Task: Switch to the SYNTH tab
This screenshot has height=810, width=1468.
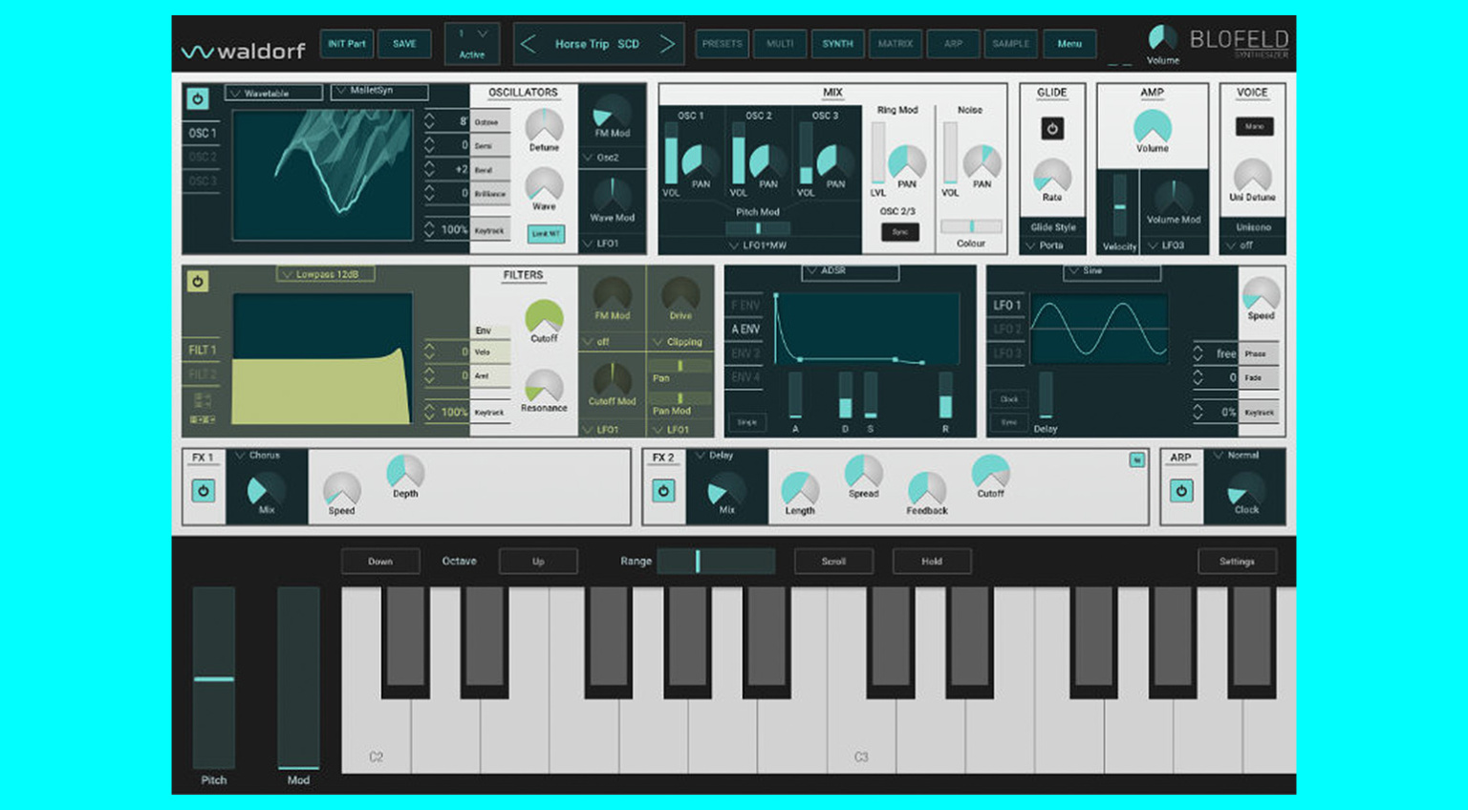Action: pos(837,44)
